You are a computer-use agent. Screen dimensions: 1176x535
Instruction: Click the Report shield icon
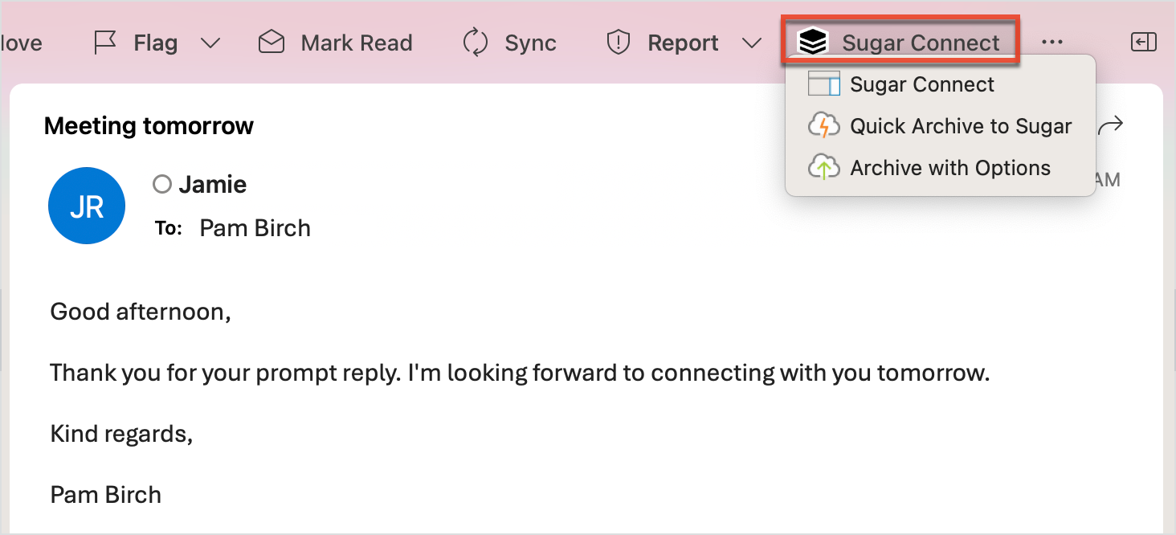[618, 43]
